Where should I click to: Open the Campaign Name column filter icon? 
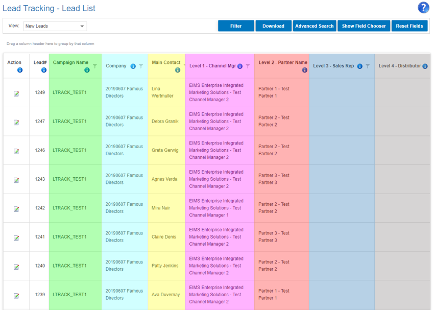95,66
